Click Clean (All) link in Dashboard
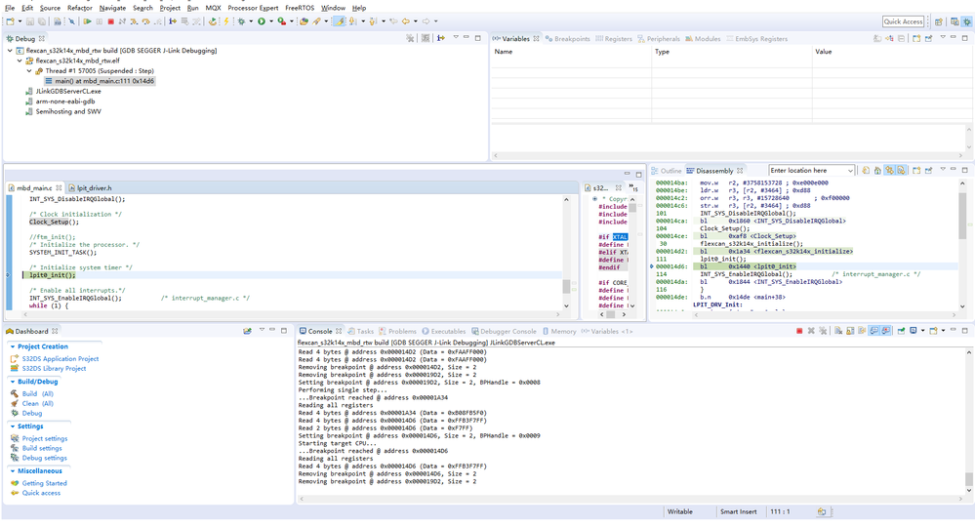The width and height of the screenshot is (975, 528). (x=37, y=403)
